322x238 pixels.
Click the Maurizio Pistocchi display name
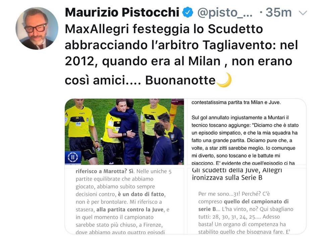(122, 12)
